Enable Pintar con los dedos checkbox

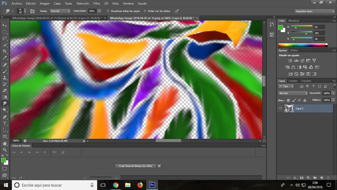(145, 11)
